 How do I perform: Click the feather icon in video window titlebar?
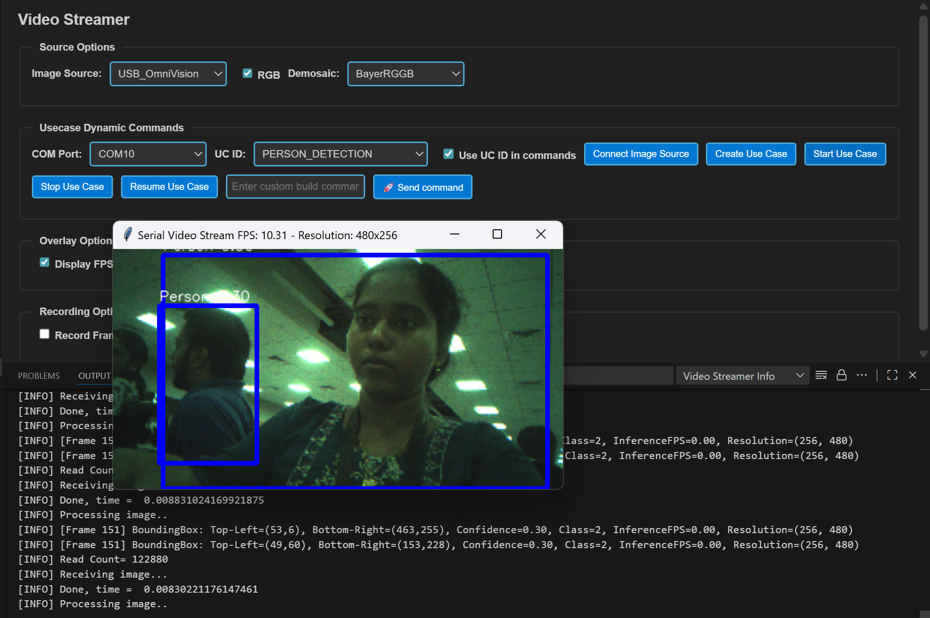(x=127, y=234)
